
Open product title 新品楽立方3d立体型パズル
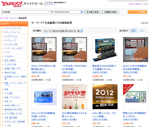tap(104, 68)
